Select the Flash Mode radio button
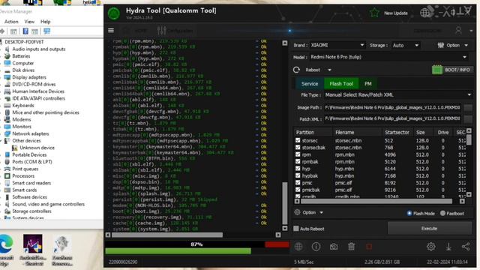The height and width of the screenshot is (270, 480). tap(409, 213)
